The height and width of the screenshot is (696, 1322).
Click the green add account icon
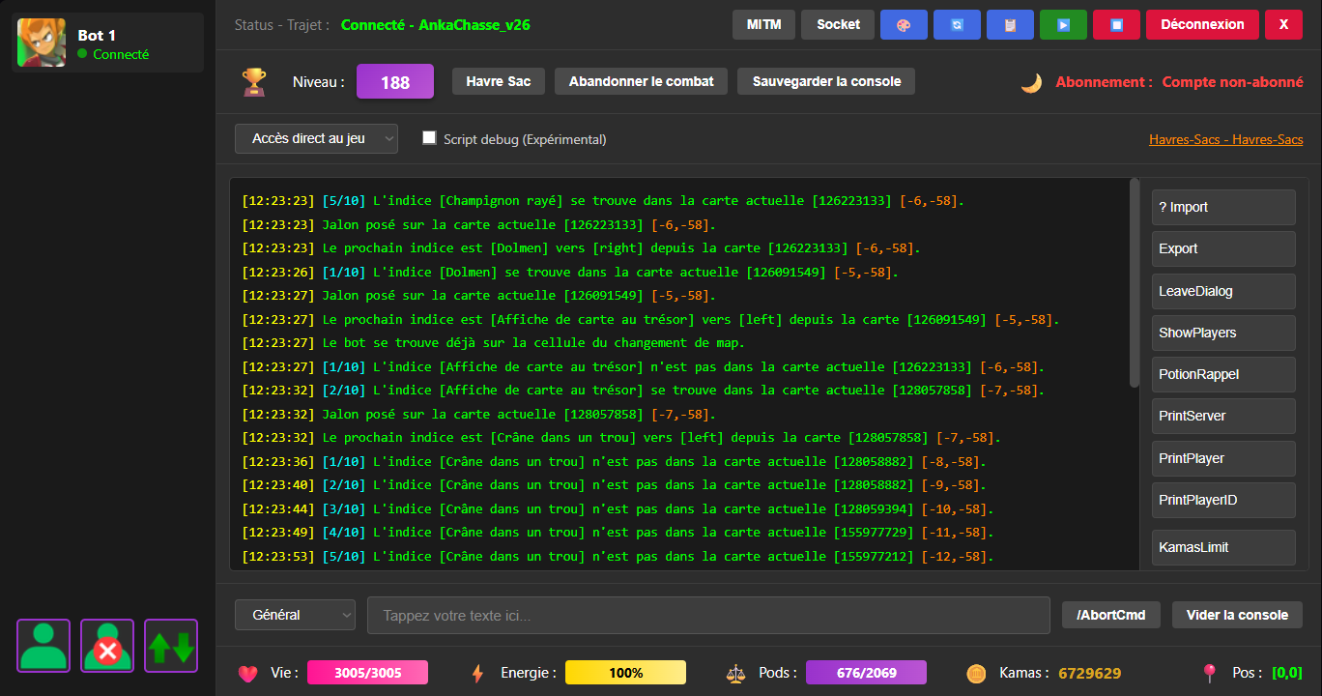coord(43,646)
